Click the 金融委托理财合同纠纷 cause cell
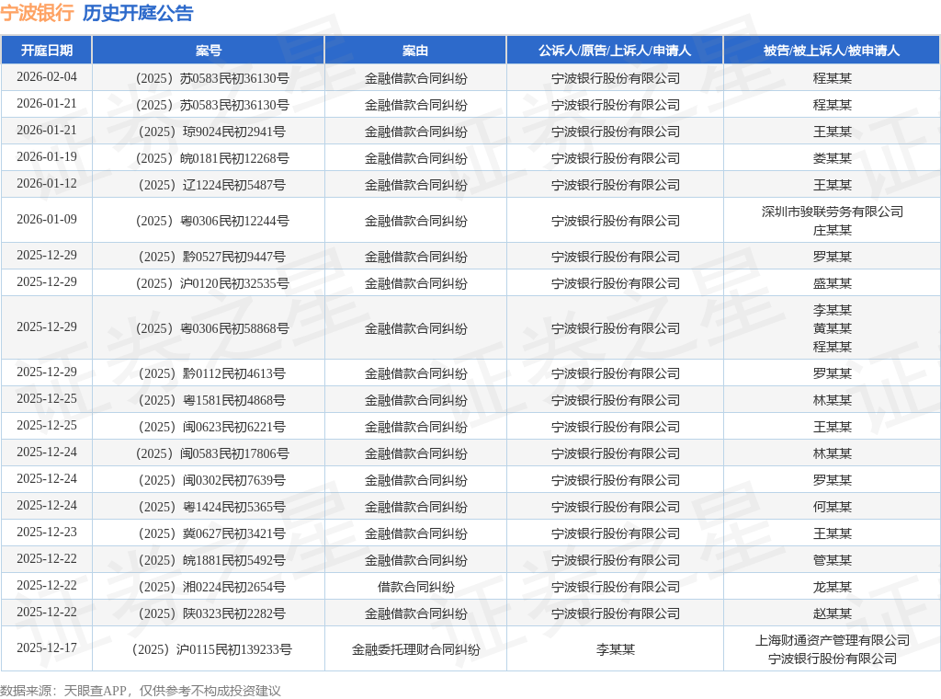This screenshot has height=699, width=941. [415, 649]
